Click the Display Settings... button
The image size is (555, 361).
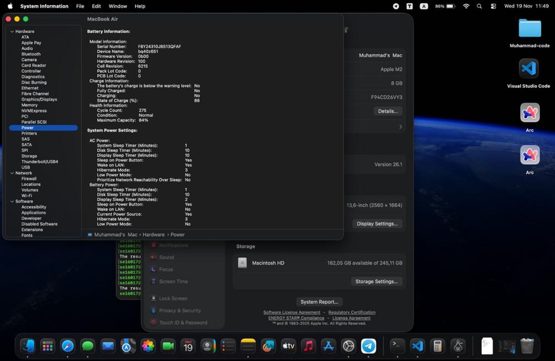[x=377, y=224]
